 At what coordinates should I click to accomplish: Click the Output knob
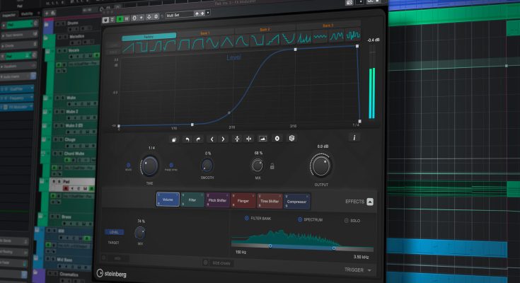coord(320,166)
